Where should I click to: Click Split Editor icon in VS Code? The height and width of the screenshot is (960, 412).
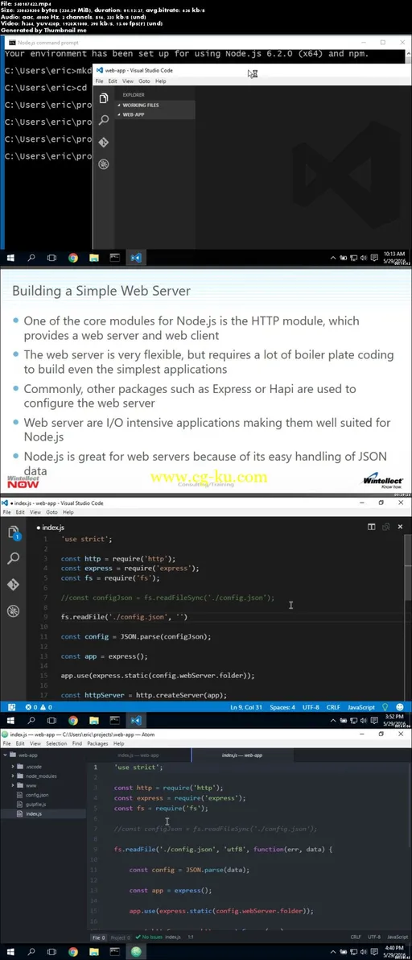click(371, 527)
